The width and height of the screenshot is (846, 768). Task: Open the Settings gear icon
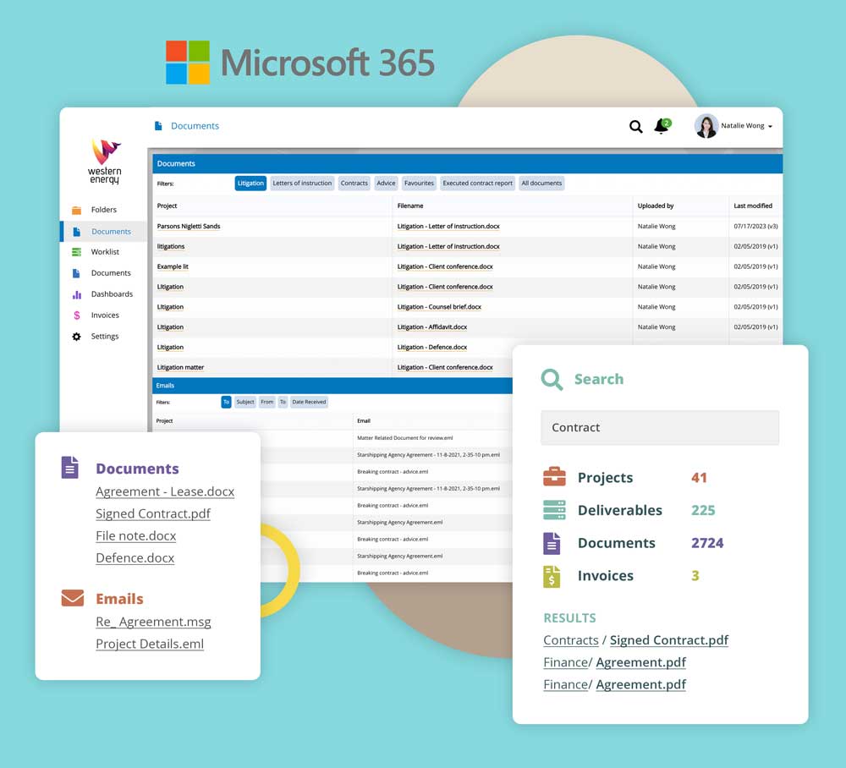click(76, 337)
